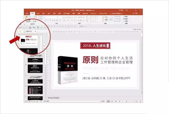Viewport: 169px width, 114px height.
Task: Switch to the 设计 (Design) ribbon tab
Action: [x=49, y=13]
